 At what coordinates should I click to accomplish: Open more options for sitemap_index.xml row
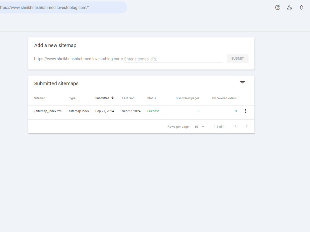246,111
